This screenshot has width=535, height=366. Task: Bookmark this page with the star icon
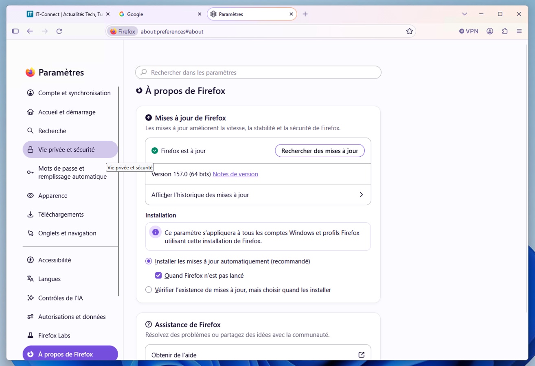point(410,31)
